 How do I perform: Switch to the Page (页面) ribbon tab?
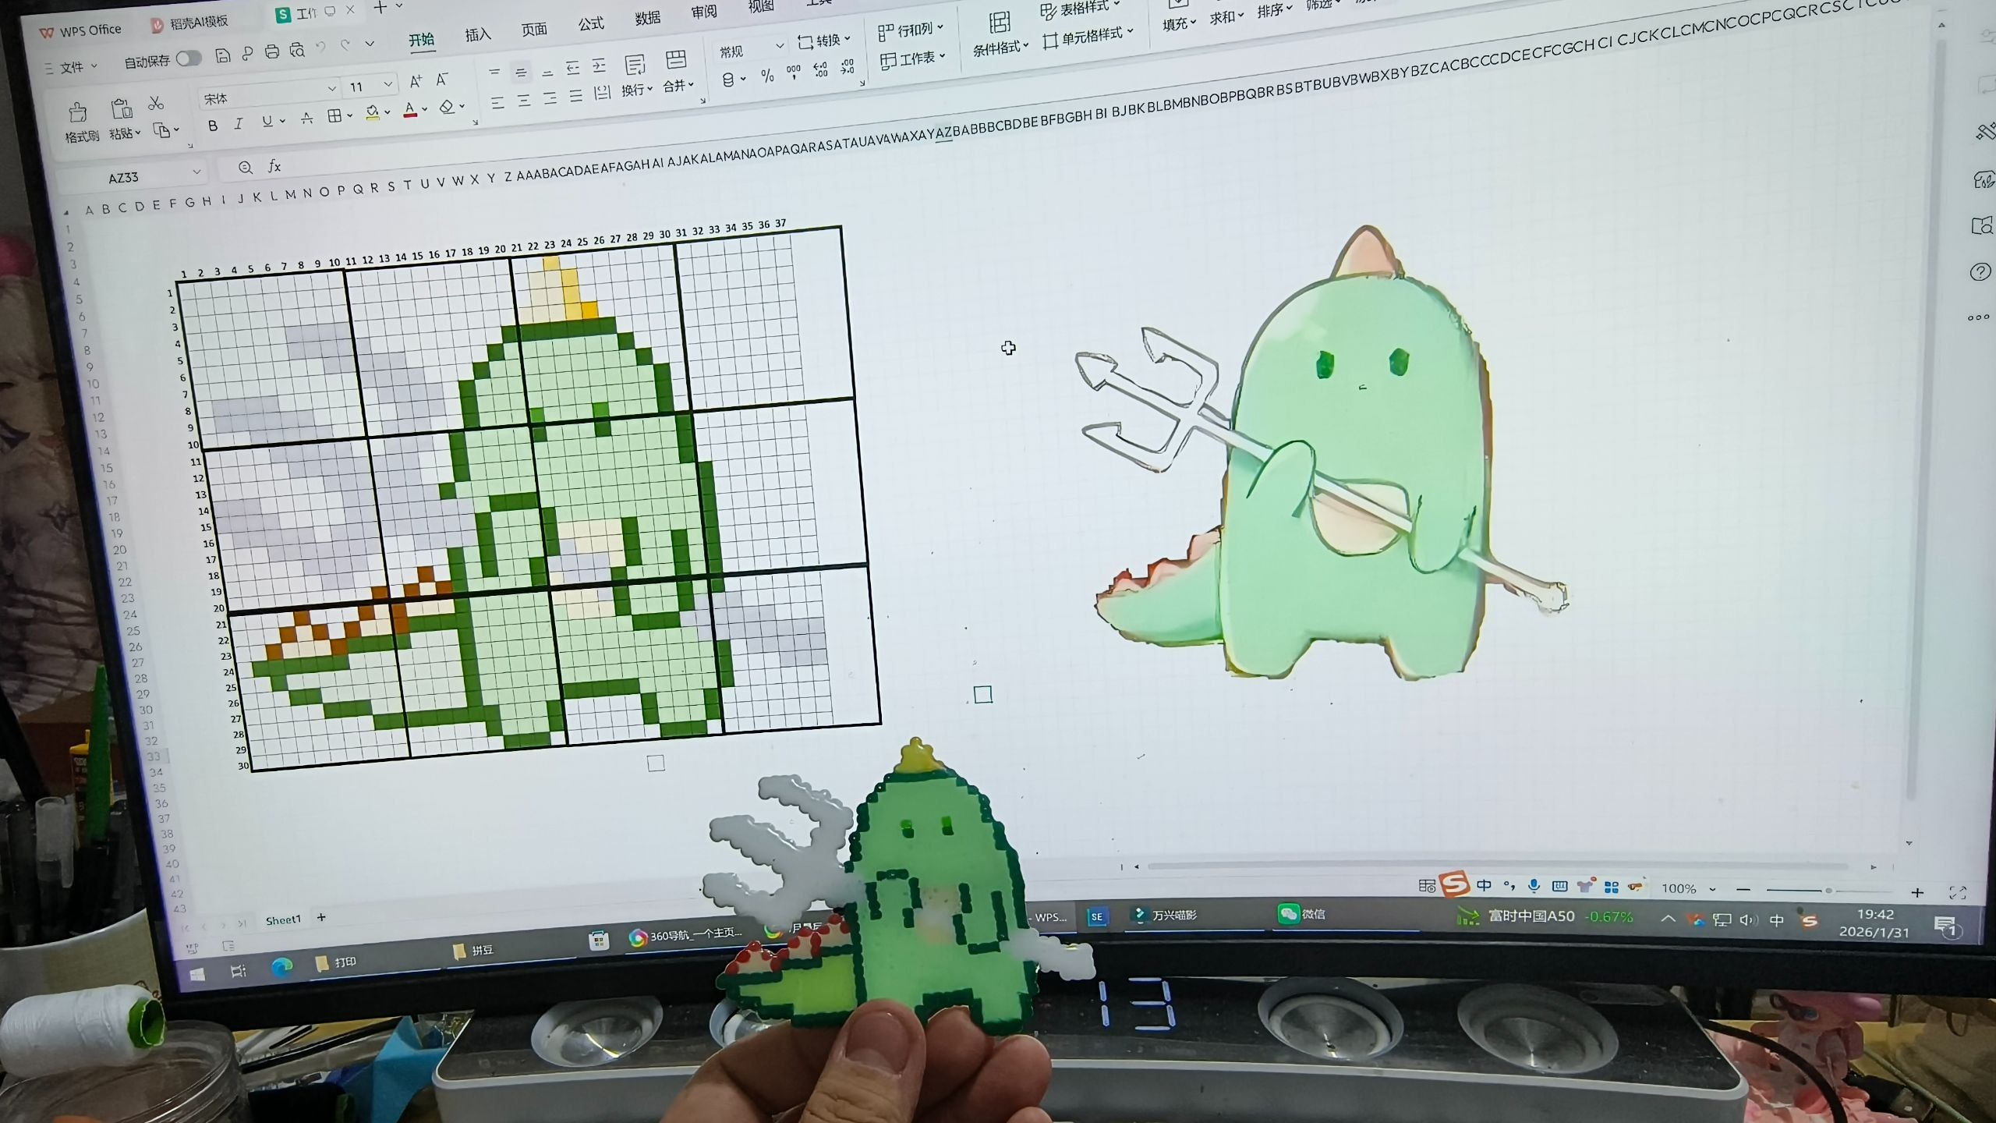point(534,30)
